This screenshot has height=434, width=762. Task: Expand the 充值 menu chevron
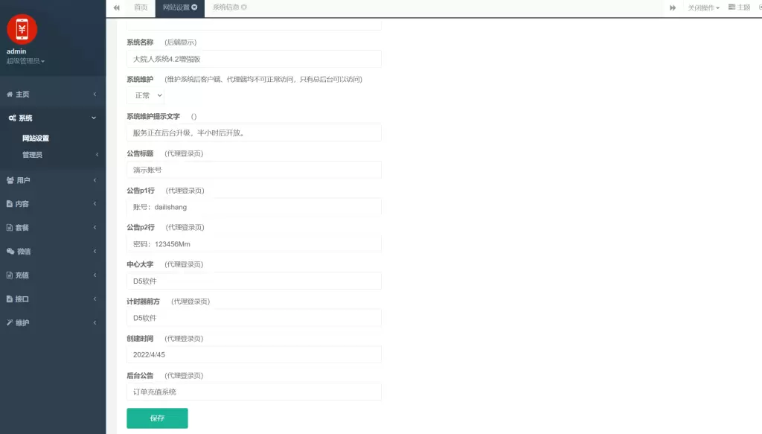(95, 275)
